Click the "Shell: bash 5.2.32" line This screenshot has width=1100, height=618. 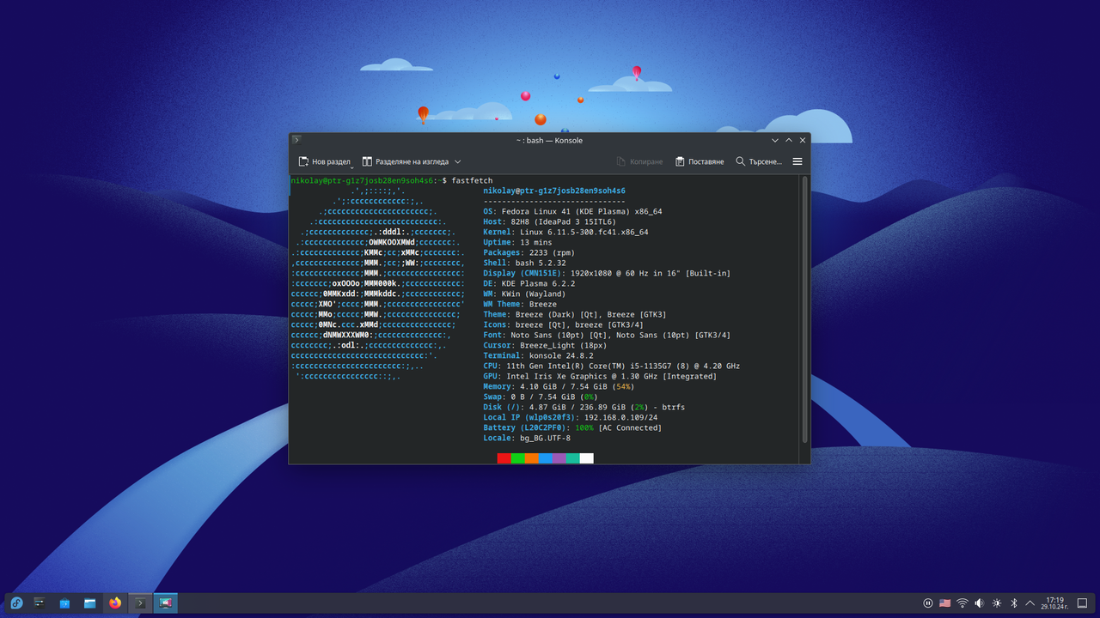(x=524, y=263)
